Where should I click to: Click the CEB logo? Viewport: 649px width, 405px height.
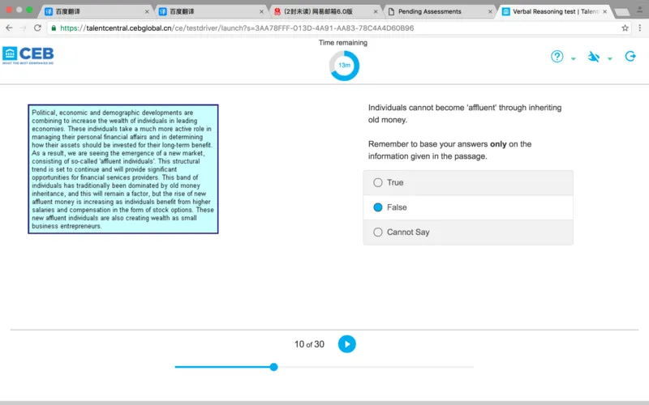(28, 55)
